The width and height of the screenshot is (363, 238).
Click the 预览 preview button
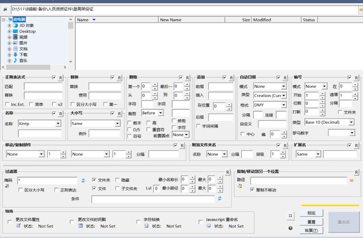[x=311, y=213]
